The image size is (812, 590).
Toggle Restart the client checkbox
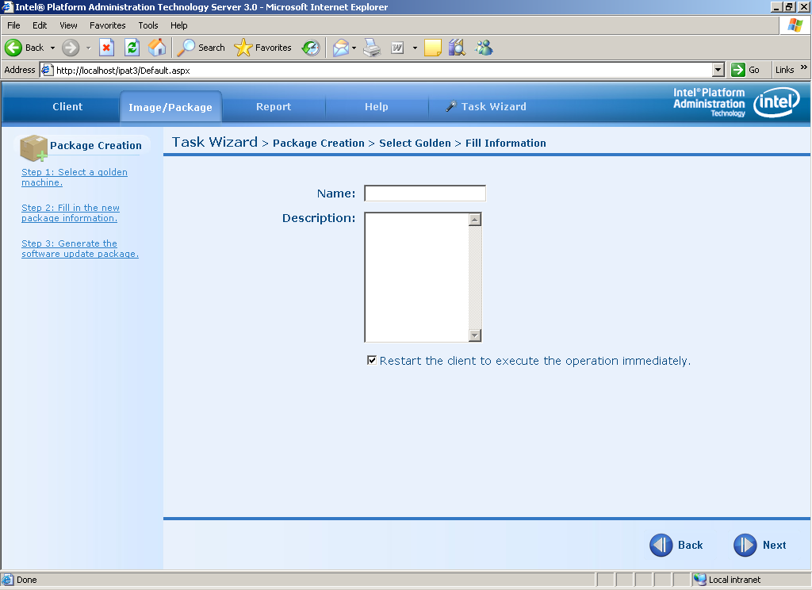372,360
